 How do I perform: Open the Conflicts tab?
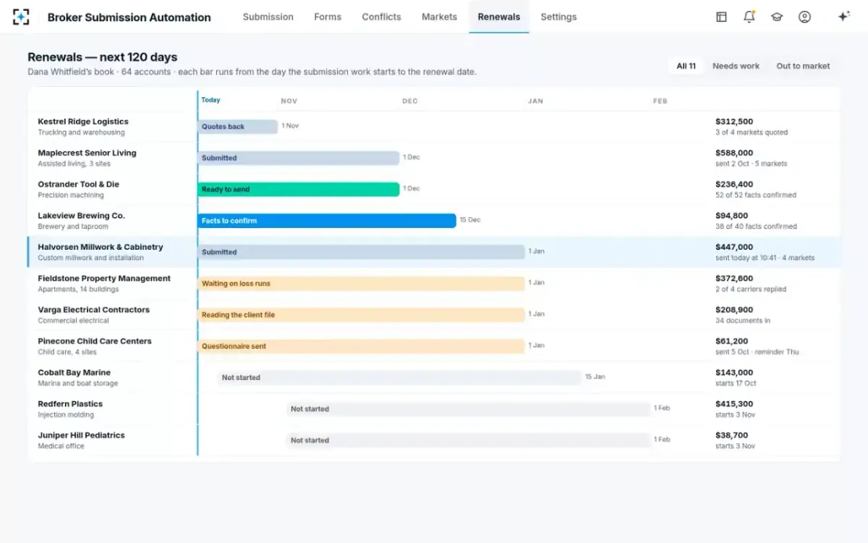pos(381,17)
